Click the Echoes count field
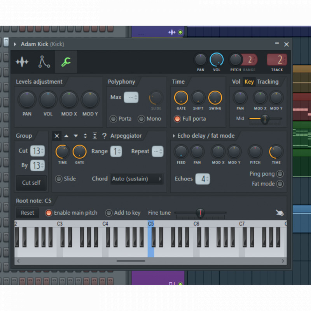Screen dimensions: 311x311 [203, 179]
